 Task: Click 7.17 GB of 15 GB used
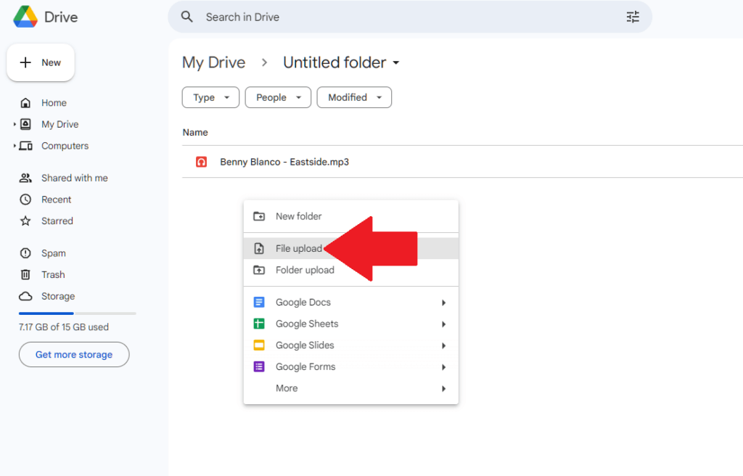(64, 327)
